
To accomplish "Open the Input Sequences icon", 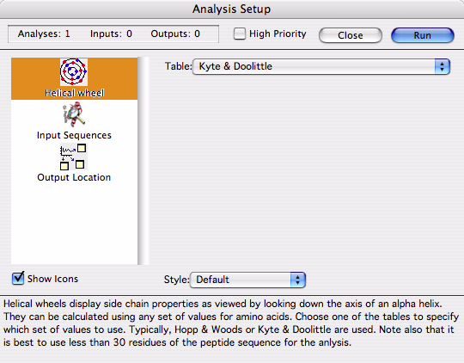I will (74, 114).
